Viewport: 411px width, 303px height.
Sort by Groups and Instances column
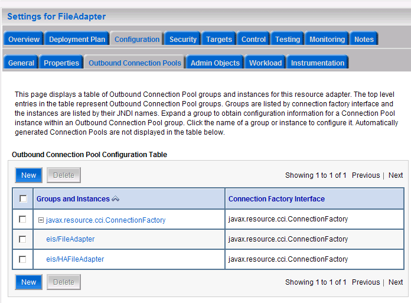tap(73, 198)
